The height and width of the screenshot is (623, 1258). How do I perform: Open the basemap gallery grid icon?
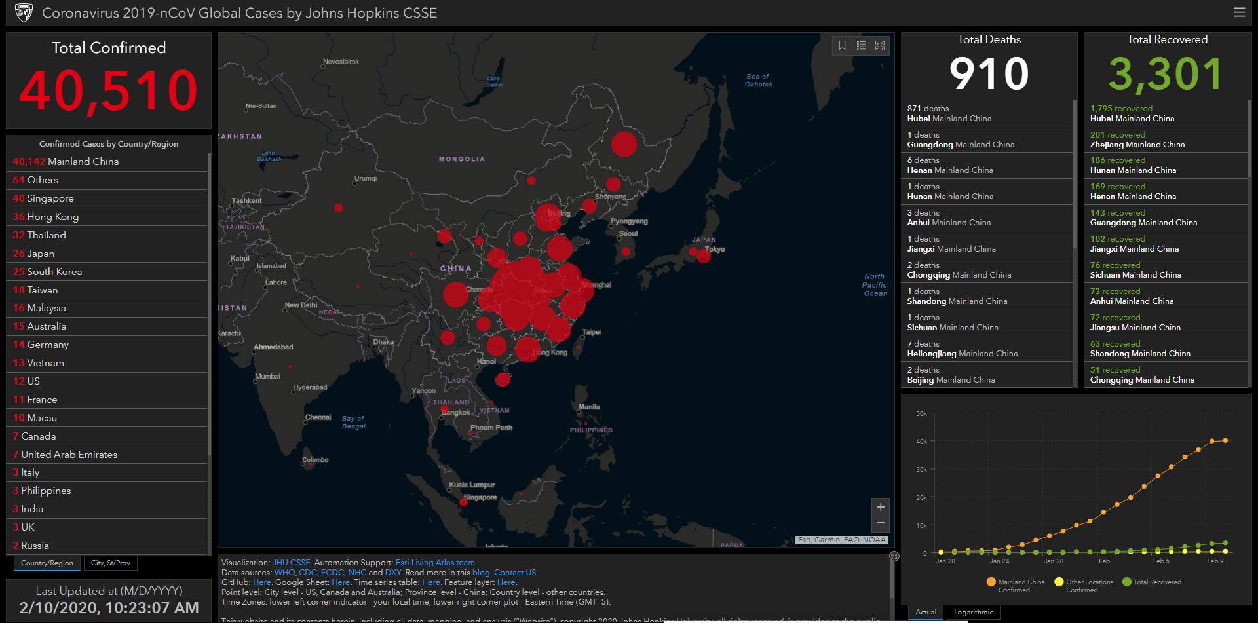click(x=880, y=45)
